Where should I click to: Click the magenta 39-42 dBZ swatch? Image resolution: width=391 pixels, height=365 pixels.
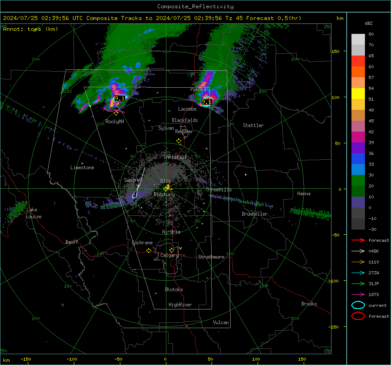point(358,137)
